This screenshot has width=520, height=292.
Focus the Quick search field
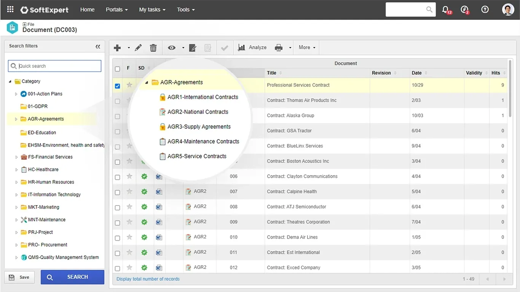click(x=54, y=66)
